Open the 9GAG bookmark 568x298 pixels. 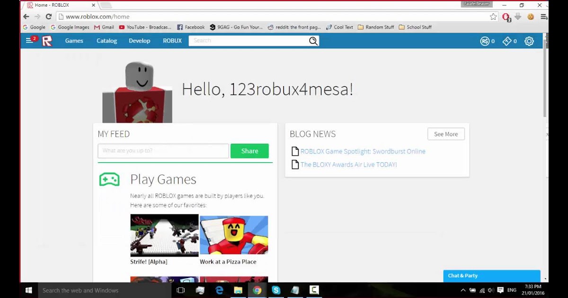tap(236, 27)
